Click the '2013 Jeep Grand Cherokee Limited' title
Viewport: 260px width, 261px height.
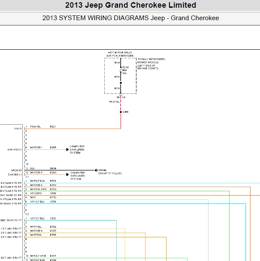(x=130, y=5)
